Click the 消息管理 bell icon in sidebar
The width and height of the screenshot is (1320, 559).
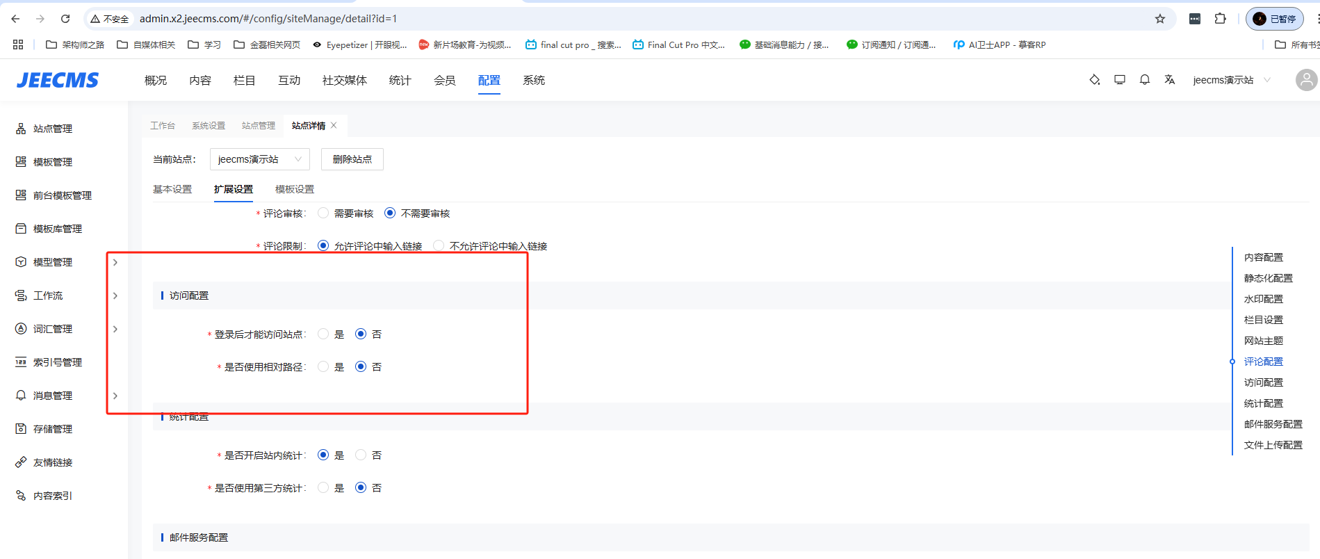pyautogui.click(x=21, y=396)
